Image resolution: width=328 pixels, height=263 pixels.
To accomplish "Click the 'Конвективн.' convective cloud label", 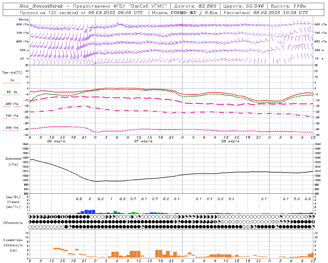I will pos(13,240).
